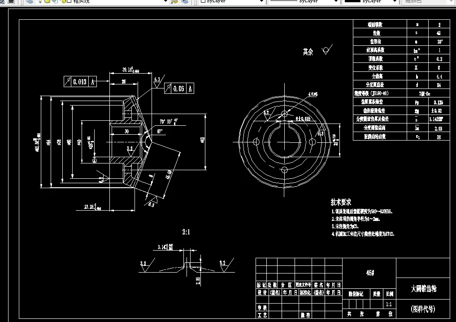Select the 技术要求 heading text
Image resolution: width=456 pixels, height=322 pixels.
pyautogui.click(x=341, y=202)
